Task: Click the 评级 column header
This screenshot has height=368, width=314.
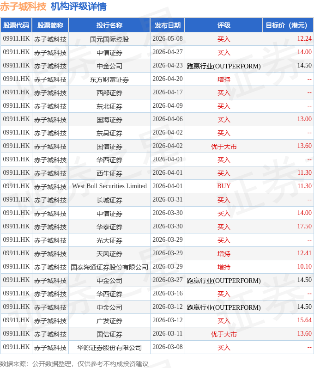Action: tap(223, 25)
